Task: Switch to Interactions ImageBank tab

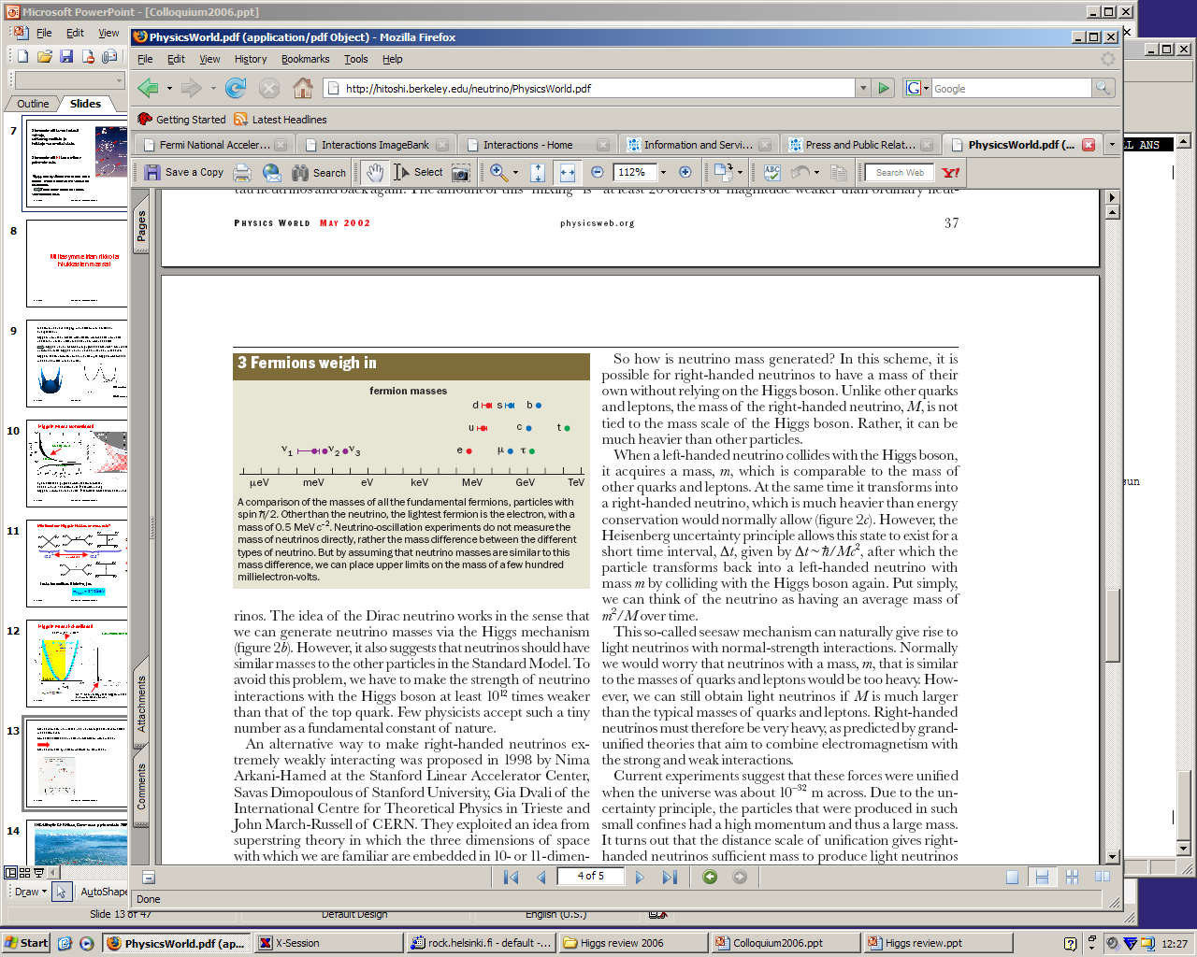Action: (376, 145)
